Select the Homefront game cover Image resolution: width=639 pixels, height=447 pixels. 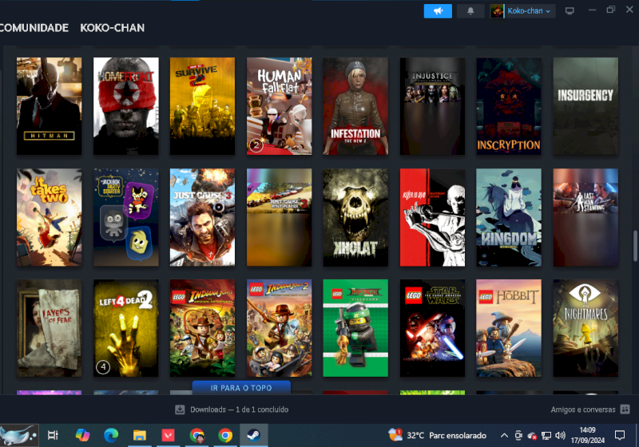pos(126,106)
